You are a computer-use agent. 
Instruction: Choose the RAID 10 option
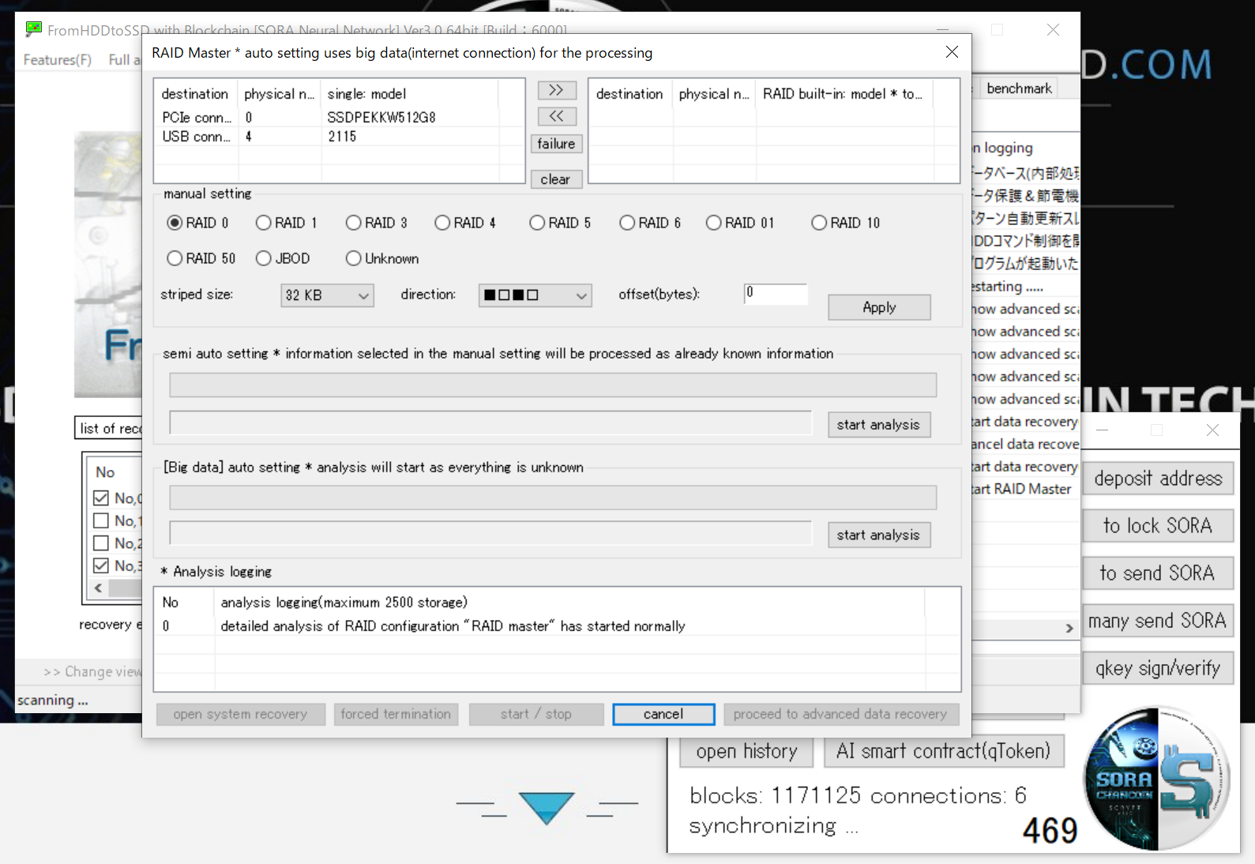click(x=819, y=223)
